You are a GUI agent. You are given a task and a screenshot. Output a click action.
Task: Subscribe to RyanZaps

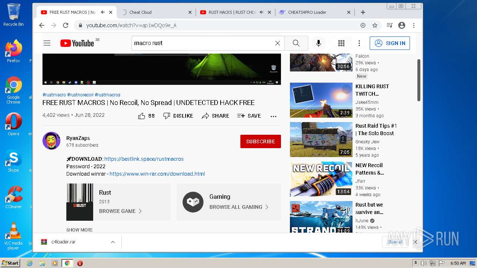pos(260,141)
